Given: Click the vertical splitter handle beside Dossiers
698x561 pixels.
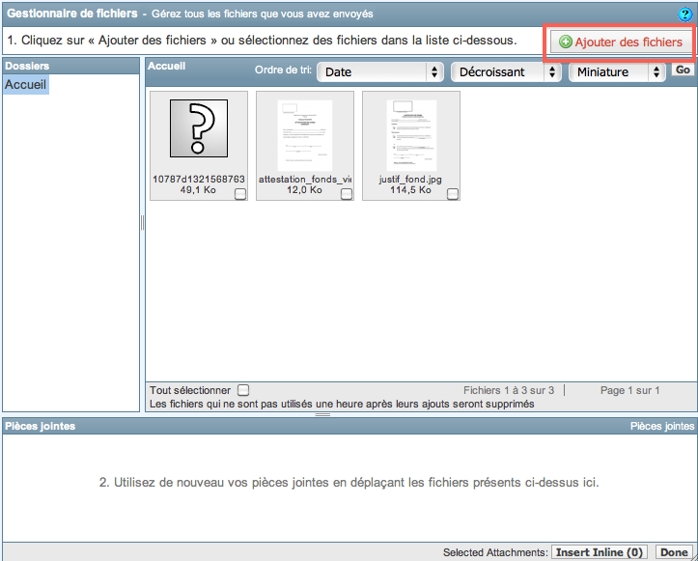Looking at the screenshot, I should click(x=143, y=223).
